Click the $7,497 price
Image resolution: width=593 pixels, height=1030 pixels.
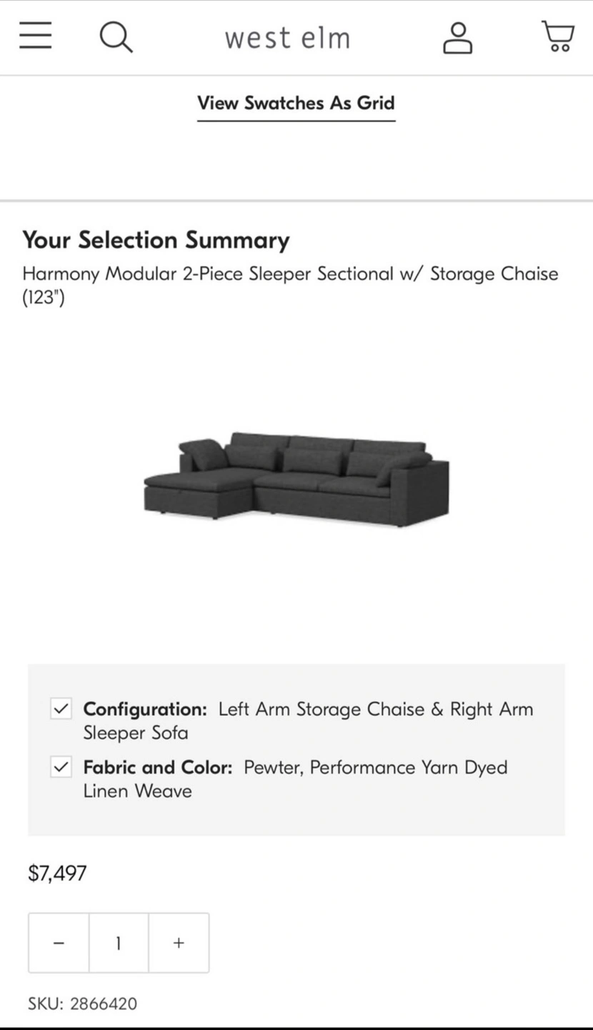pos(57,873)
